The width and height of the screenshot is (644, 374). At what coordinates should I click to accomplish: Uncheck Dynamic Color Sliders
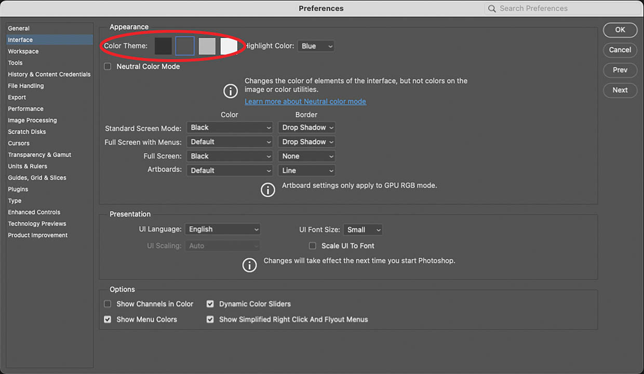(x=210, y=304)
